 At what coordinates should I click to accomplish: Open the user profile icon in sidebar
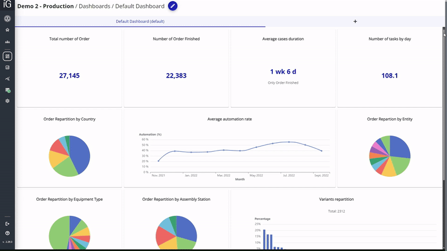(7, 18)
